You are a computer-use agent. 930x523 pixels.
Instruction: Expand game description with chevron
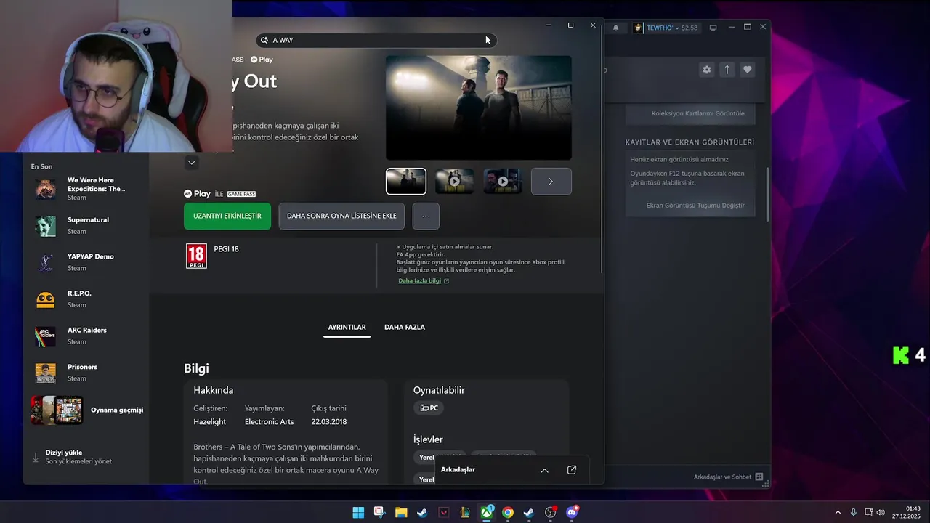coord(192,162)
